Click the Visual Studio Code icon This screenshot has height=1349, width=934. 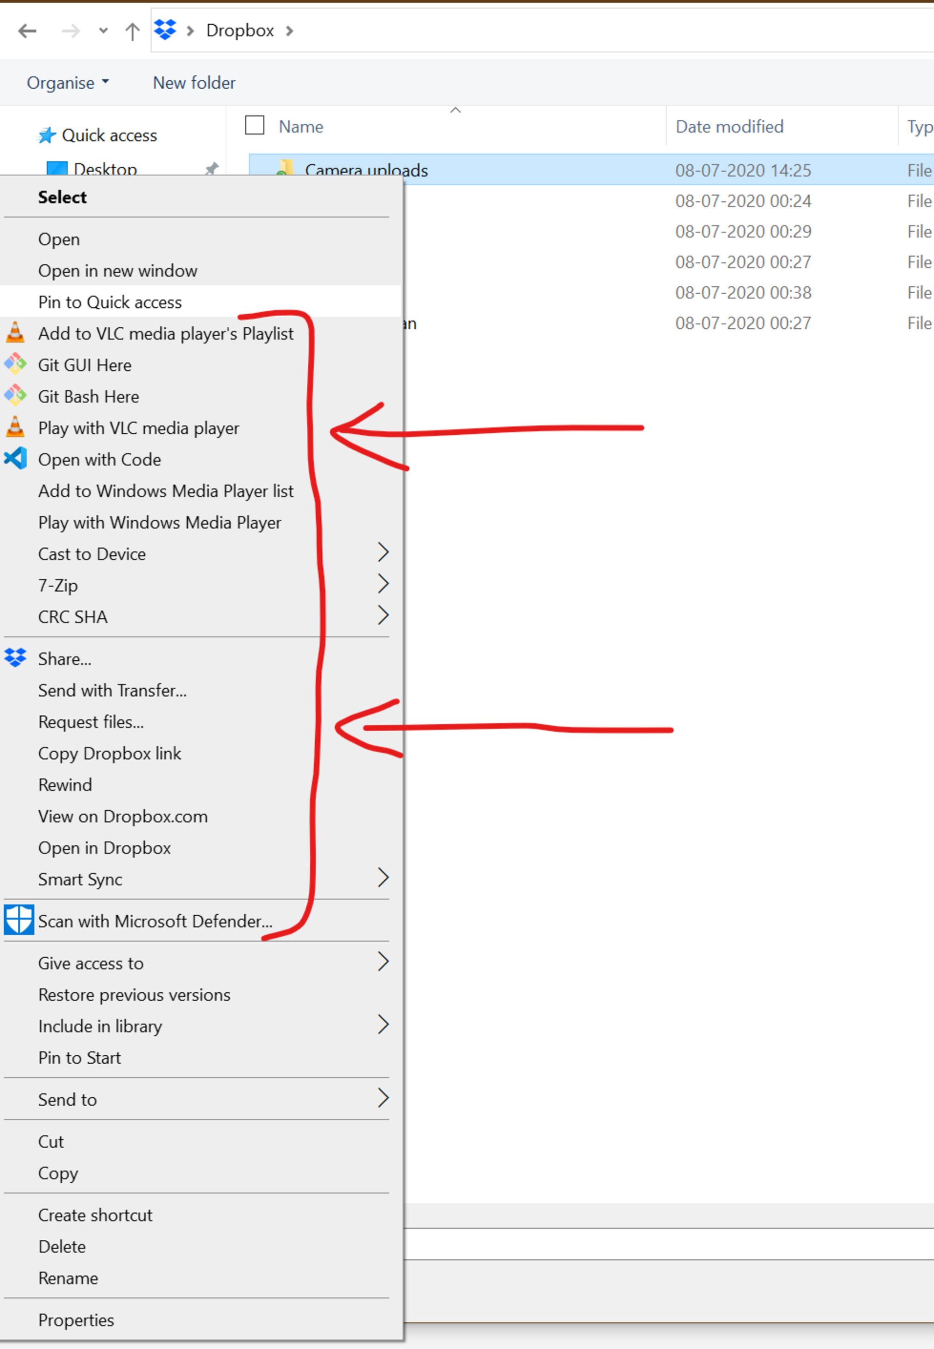click(15, 458)
